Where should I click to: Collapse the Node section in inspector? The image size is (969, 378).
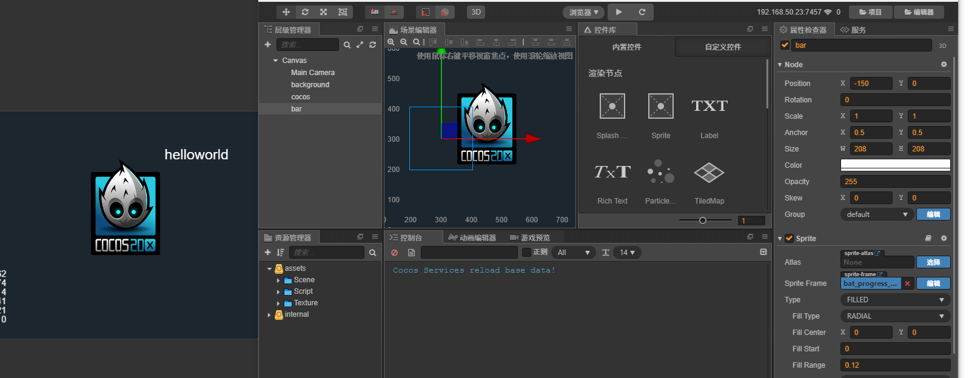pyautogui.click(x=780, y=65)
